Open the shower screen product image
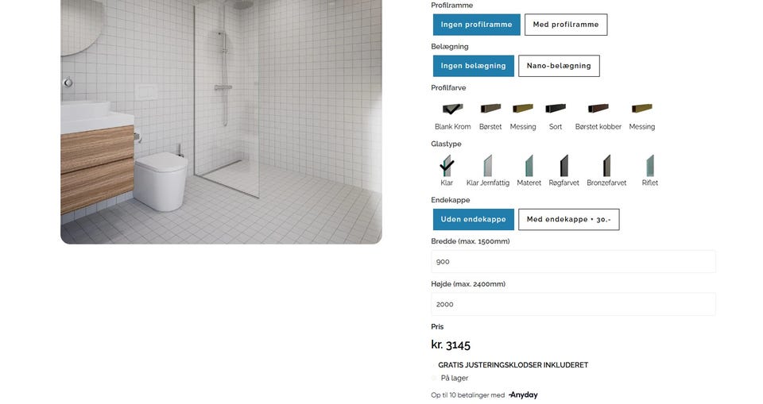The height and width of the screenshot is (404, 763). pyautogui.click(x=221, y=121)
